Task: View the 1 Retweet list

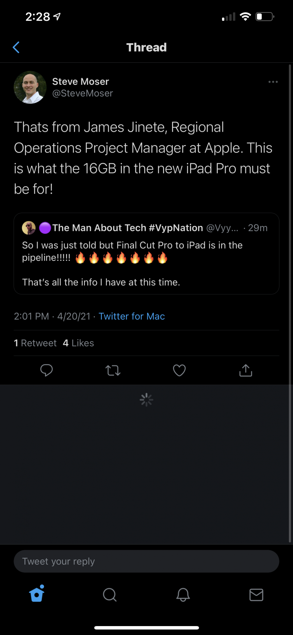Action: click(35, 343)
